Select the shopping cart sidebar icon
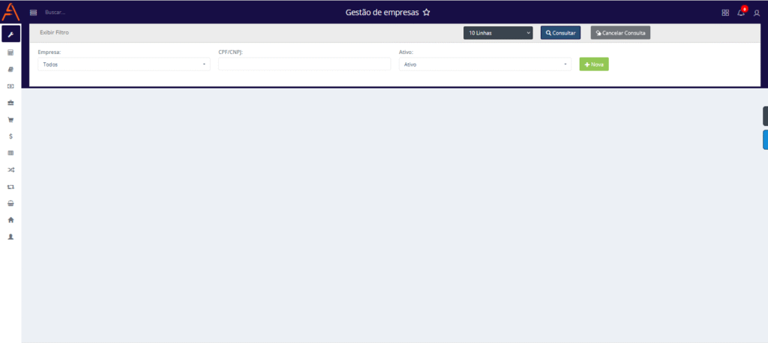The width and height of the screenshot is (768, 343). tap(10, 119)
